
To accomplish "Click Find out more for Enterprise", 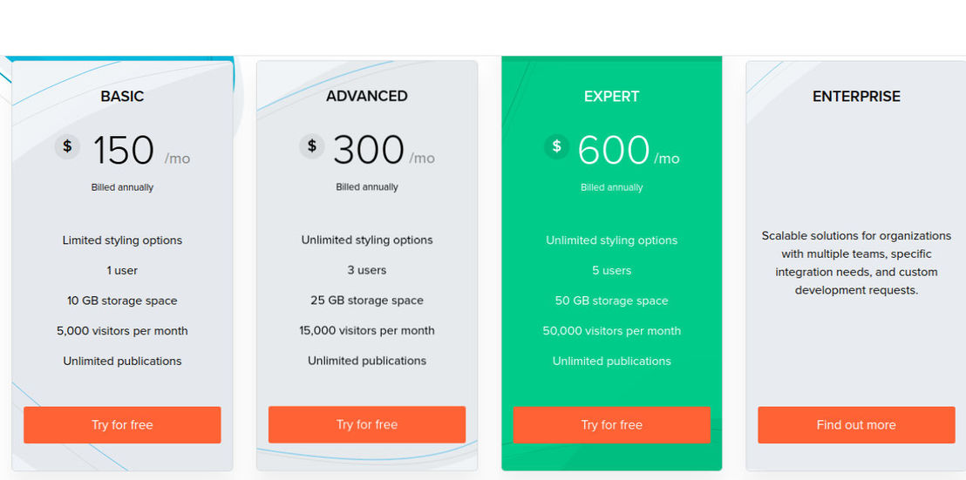I will (x=856, y=424).
